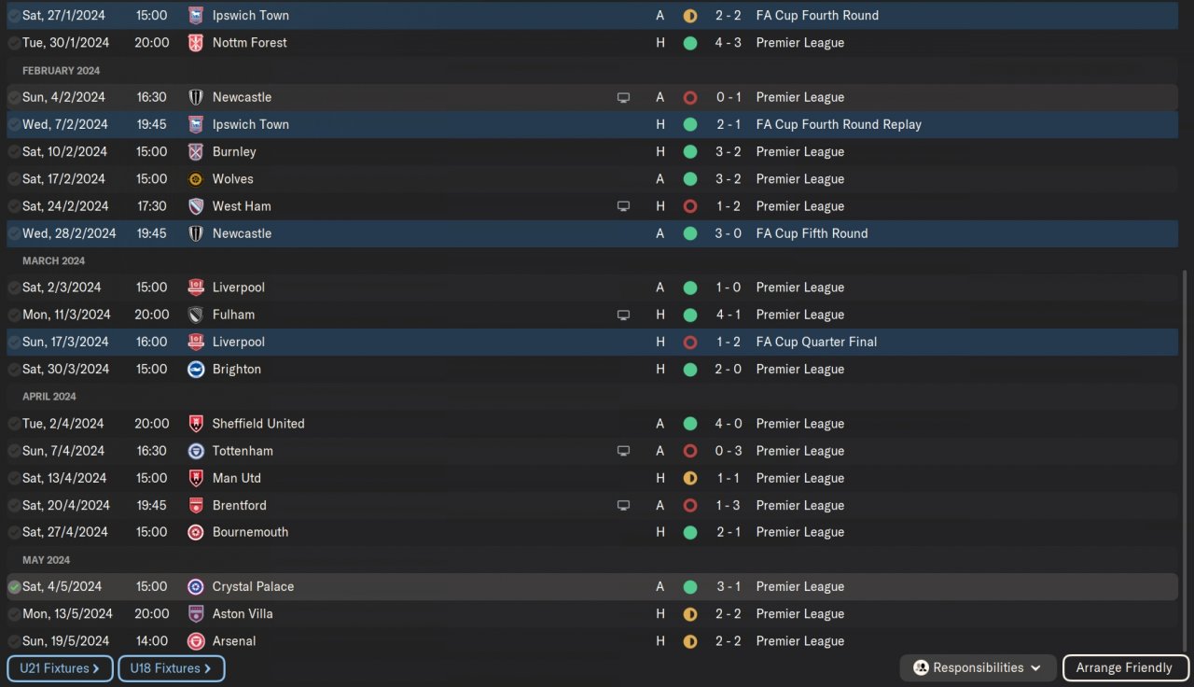The image size is (1194, 687).
Task: Click the TV broadcast icon on Fulham row
Action: point(623,315)
